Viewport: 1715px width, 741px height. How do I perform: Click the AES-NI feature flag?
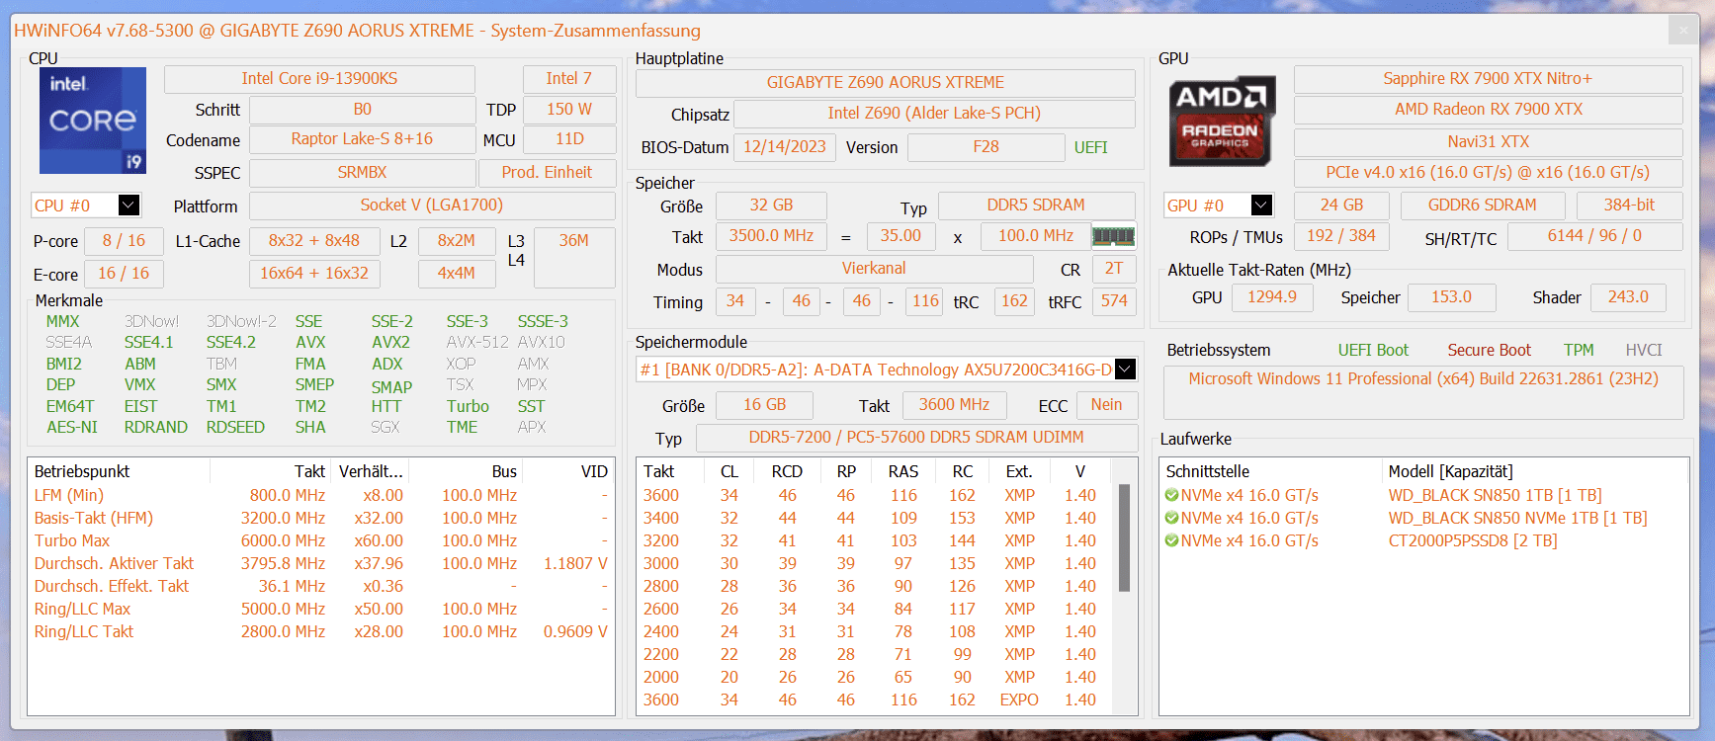[x=72, y=428]
